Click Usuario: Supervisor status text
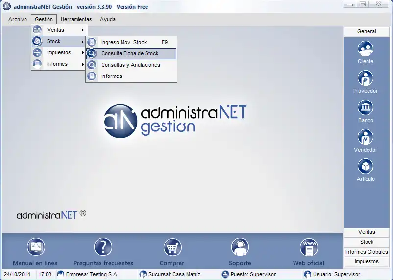Screen dimensions: 393x280 (x=337, y=274)
